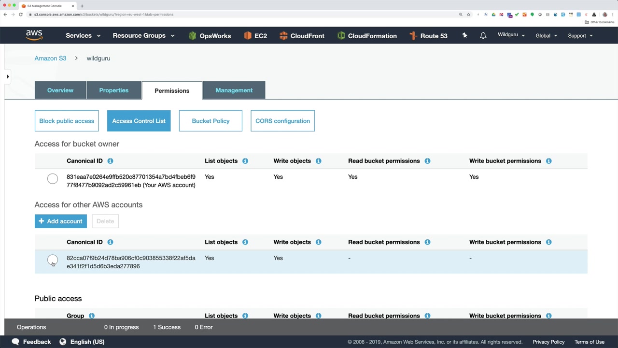Open the Block public access section
The image size is (618, 348).
pos(67,121)
